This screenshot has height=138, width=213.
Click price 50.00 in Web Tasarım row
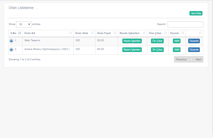point(100,40)
